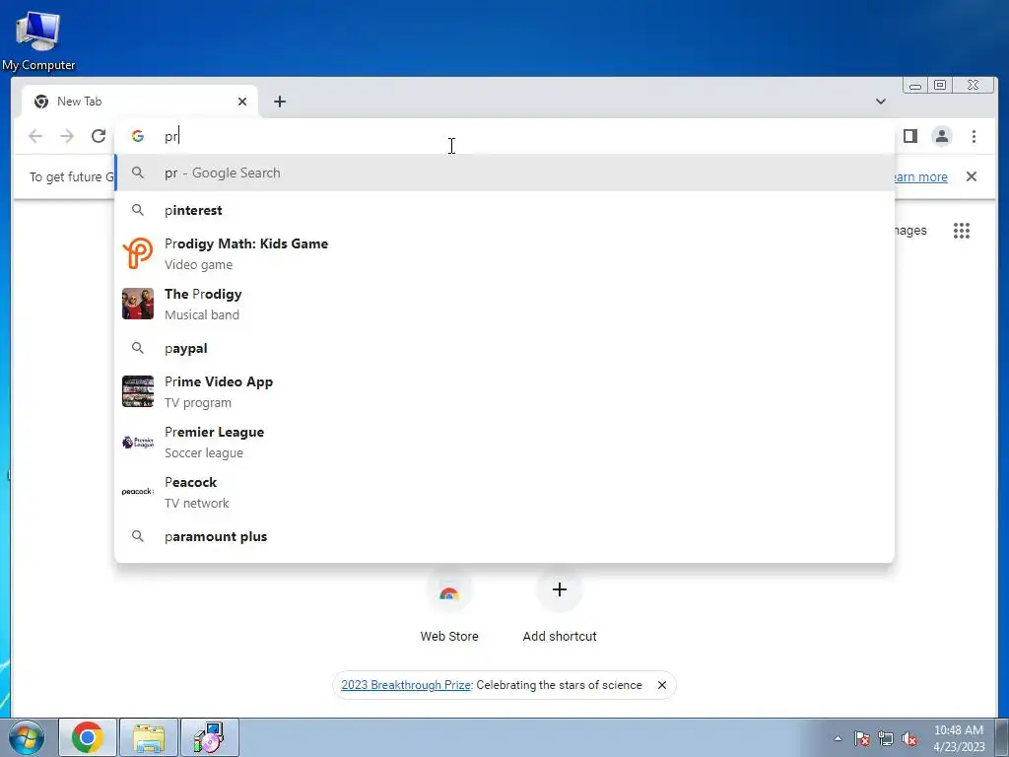Open the Learn more link

tap(920, 176)
